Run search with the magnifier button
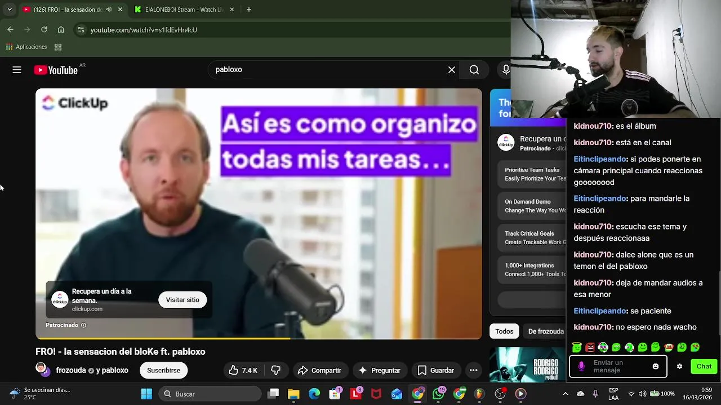 click(x=474, y=70)
